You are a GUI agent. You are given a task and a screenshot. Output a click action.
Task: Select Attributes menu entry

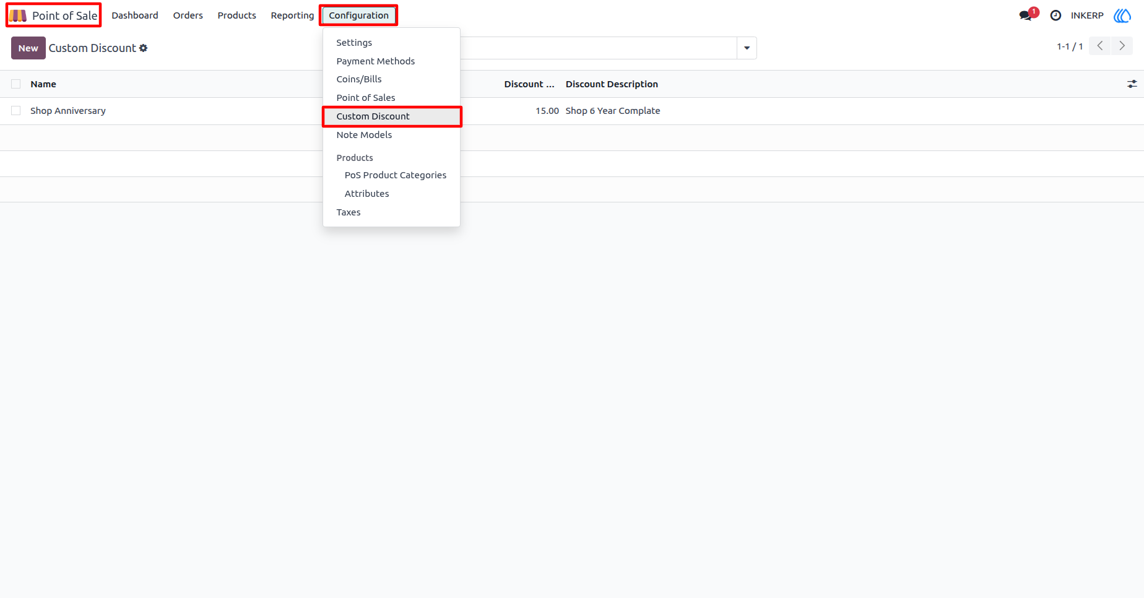[391, 194]
